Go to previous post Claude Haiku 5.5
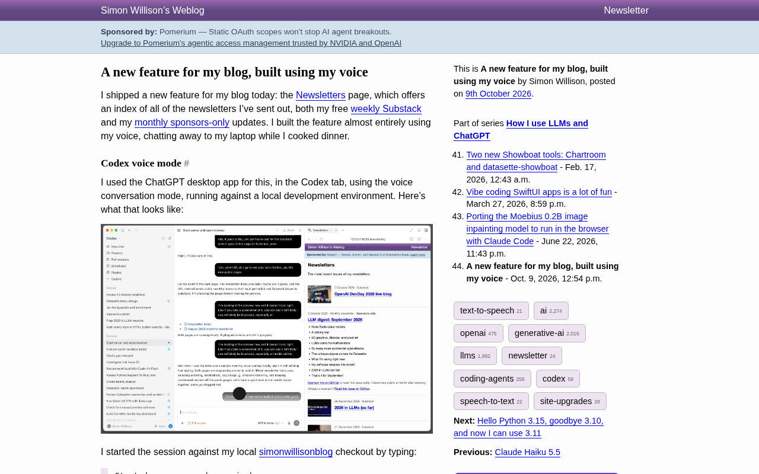The image size is (759, 474). (x=527, y=452)
